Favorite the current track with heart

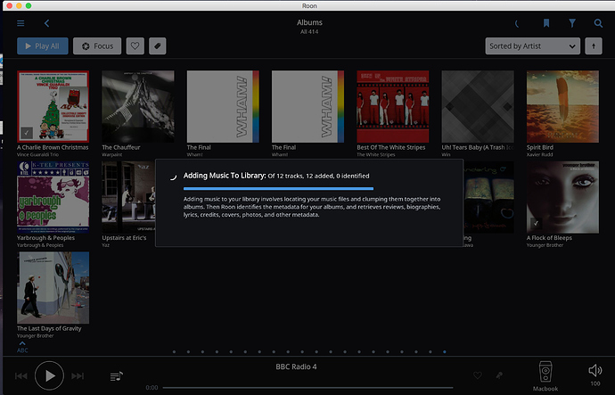[x=478, y=375]
